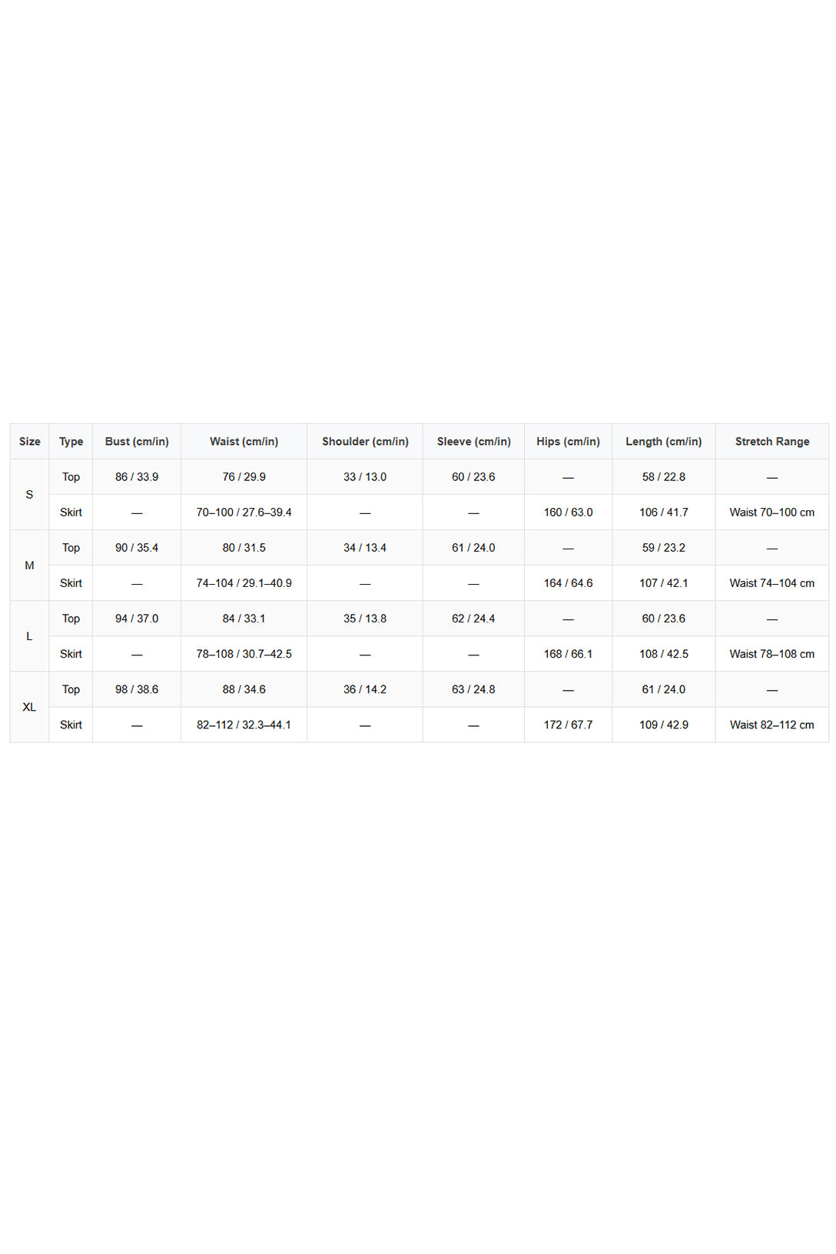Select the Waist (cm/in) column header
The height and width of the screenshot is (1254, 836).
coord(244,441)
